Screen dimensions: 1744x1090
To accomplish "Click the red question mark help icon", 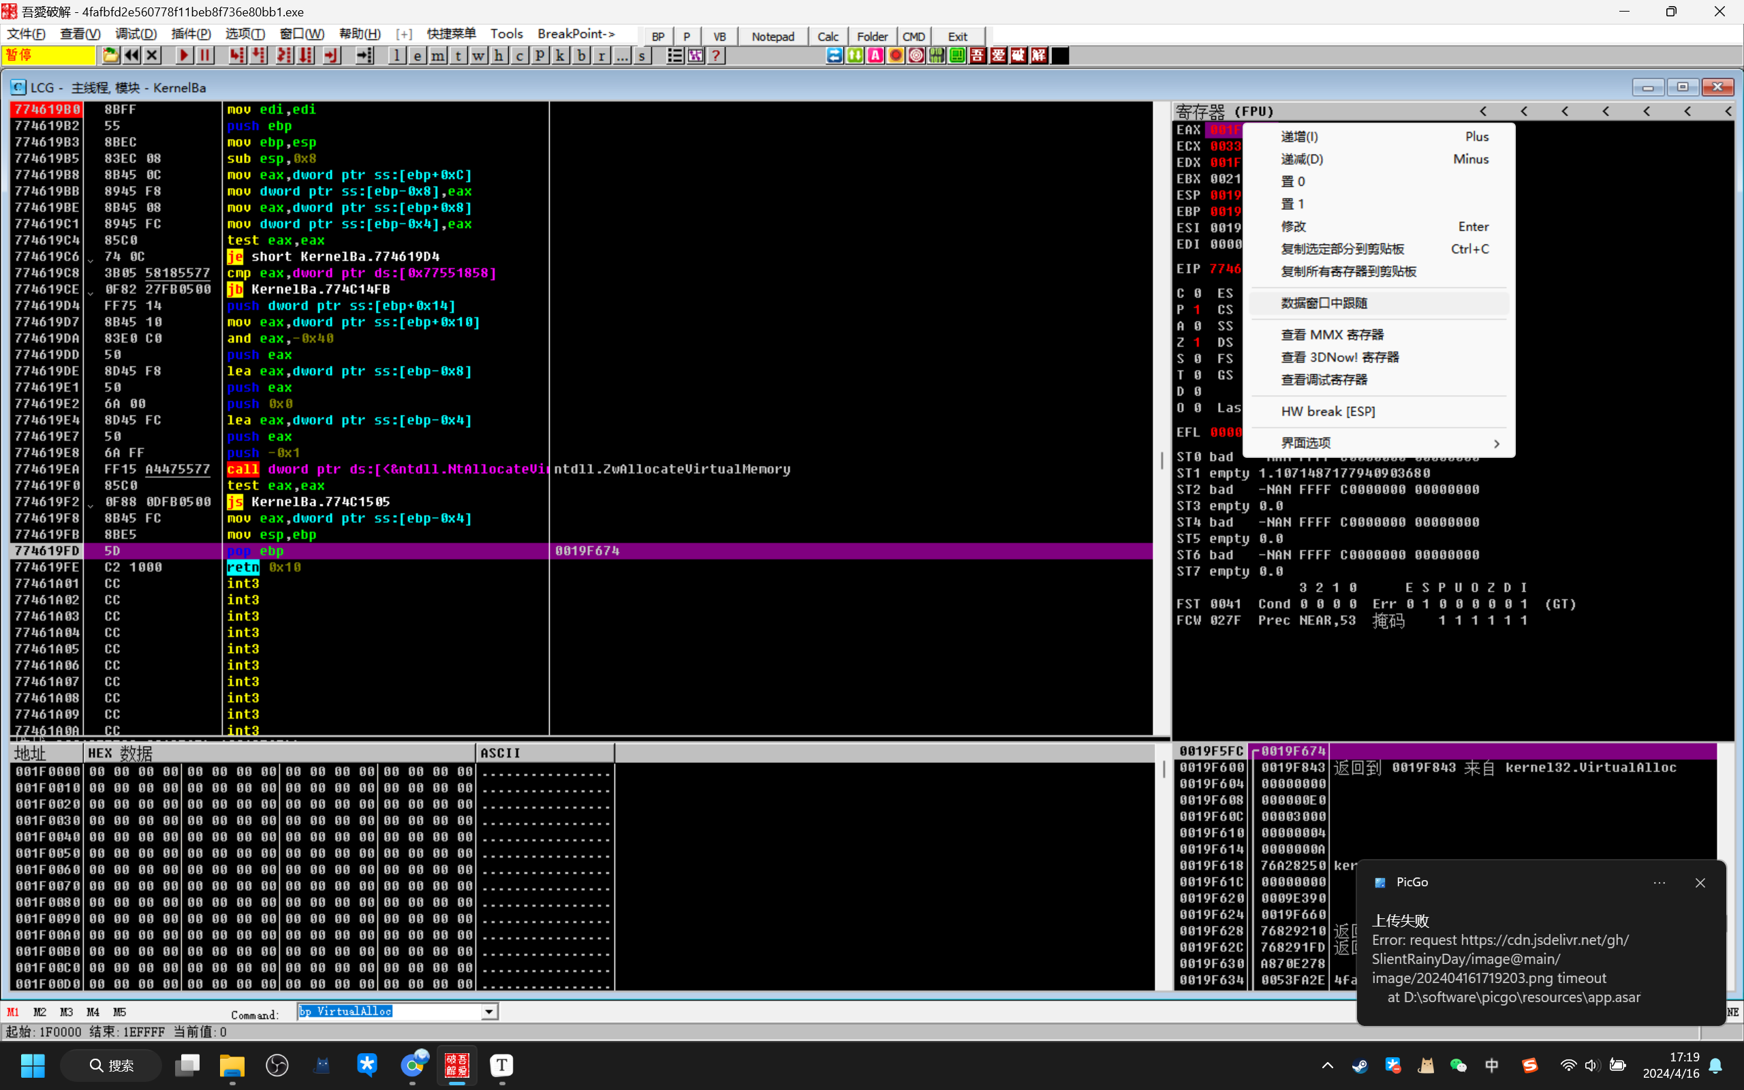I will [x=715, y=55].
